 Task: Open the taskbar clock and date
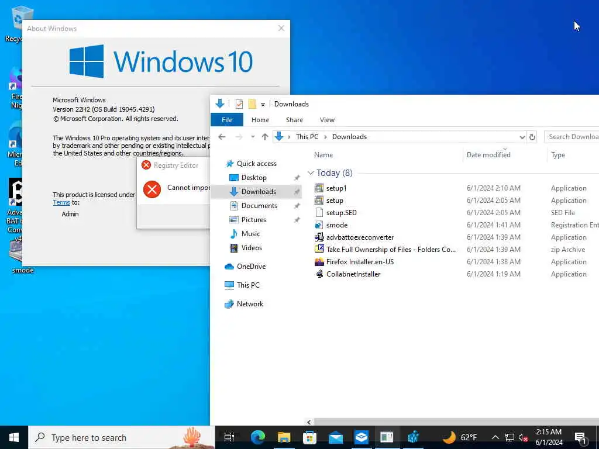pyautogui.click(x=549, y=437)
